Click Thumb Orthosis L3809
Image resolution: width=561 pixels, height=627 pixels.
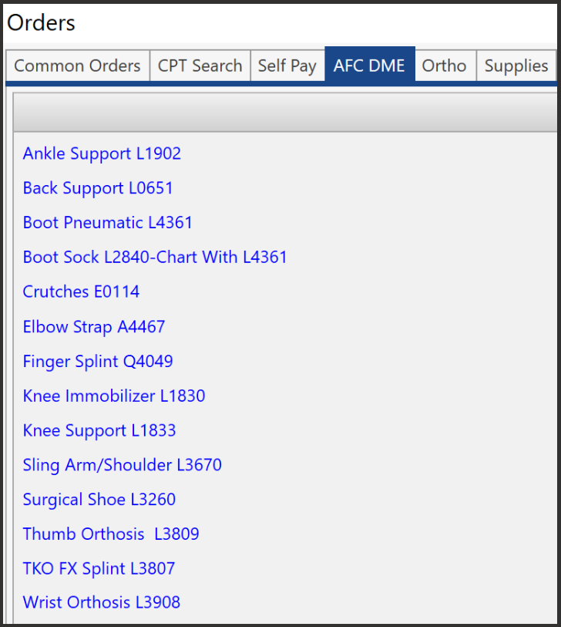(111, 534)
